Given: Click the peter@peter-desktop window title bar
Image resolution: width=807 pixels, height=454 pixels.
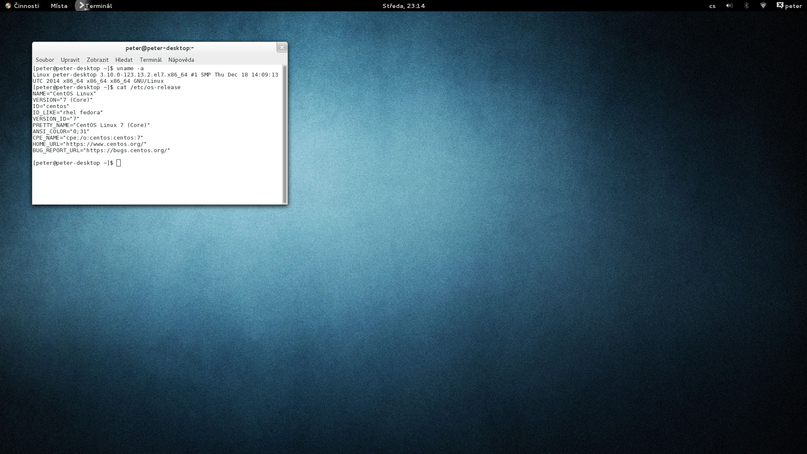Looking at the screenshot, I should click(x=159, y=48).
